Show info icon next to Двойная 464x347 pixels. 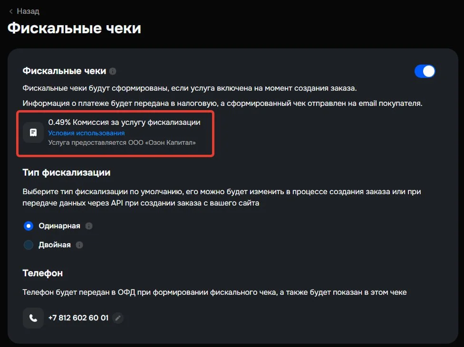point(79,245)
